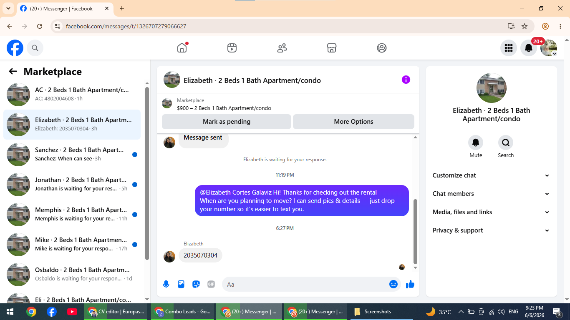Click the Facebook search magnifier icon

35,48
